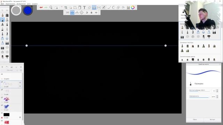Image resolution: width=223 pixels, height=125 pixels.
Task: Click the left horizon vanishing point handle
Action: [26, 45]
